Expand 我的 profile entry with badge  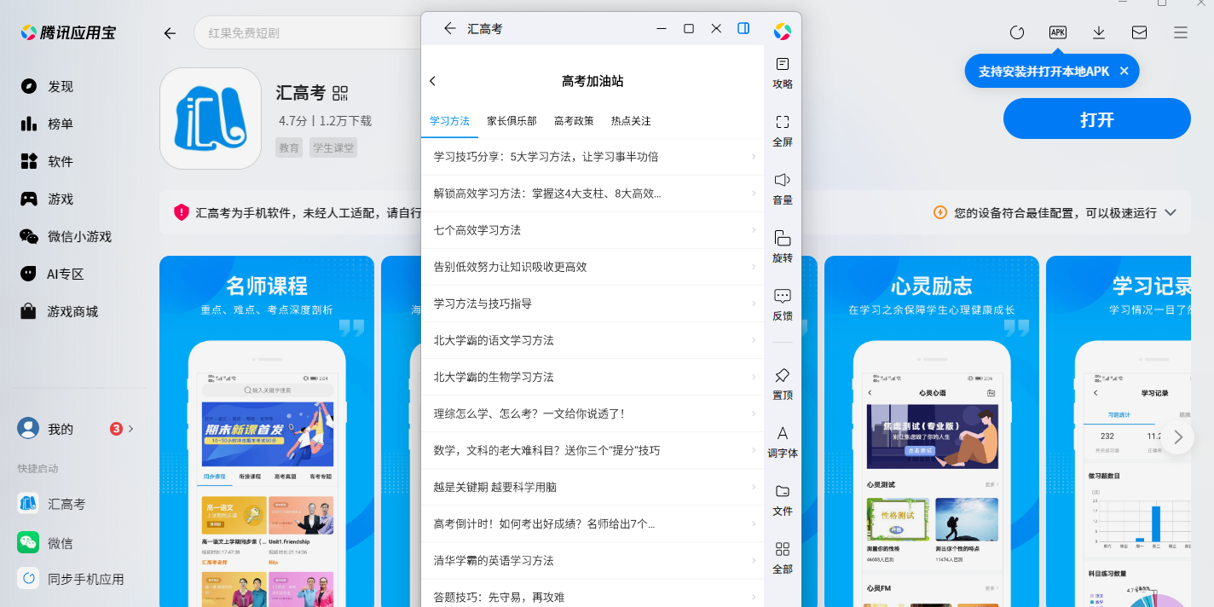[x=76, y=429]
